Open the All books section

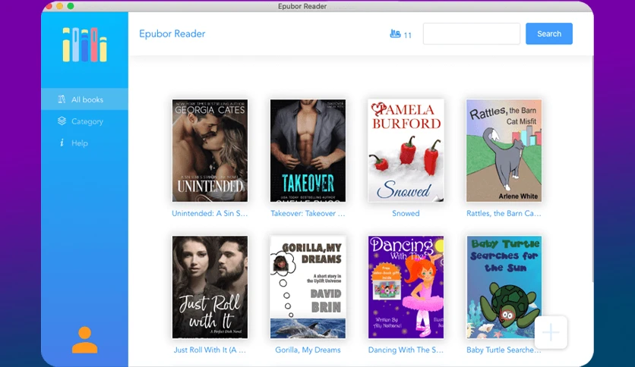(x=84, y=99)
